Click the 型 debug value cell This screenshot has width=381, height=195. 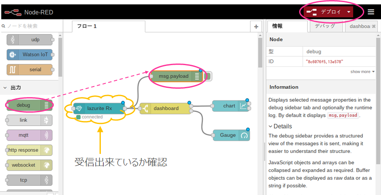(x=339, y=52)
